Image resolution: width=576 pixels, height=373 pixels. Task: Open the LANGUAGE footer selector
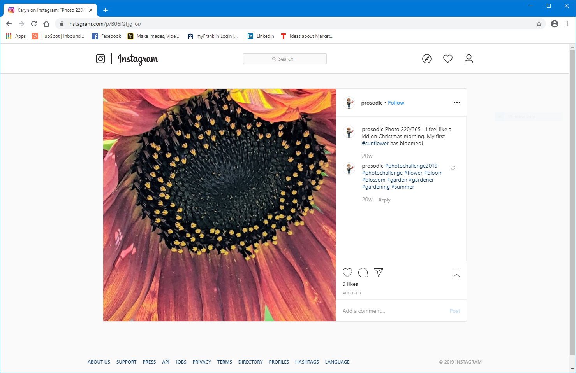pyautogui.click(x=337, y=362)
